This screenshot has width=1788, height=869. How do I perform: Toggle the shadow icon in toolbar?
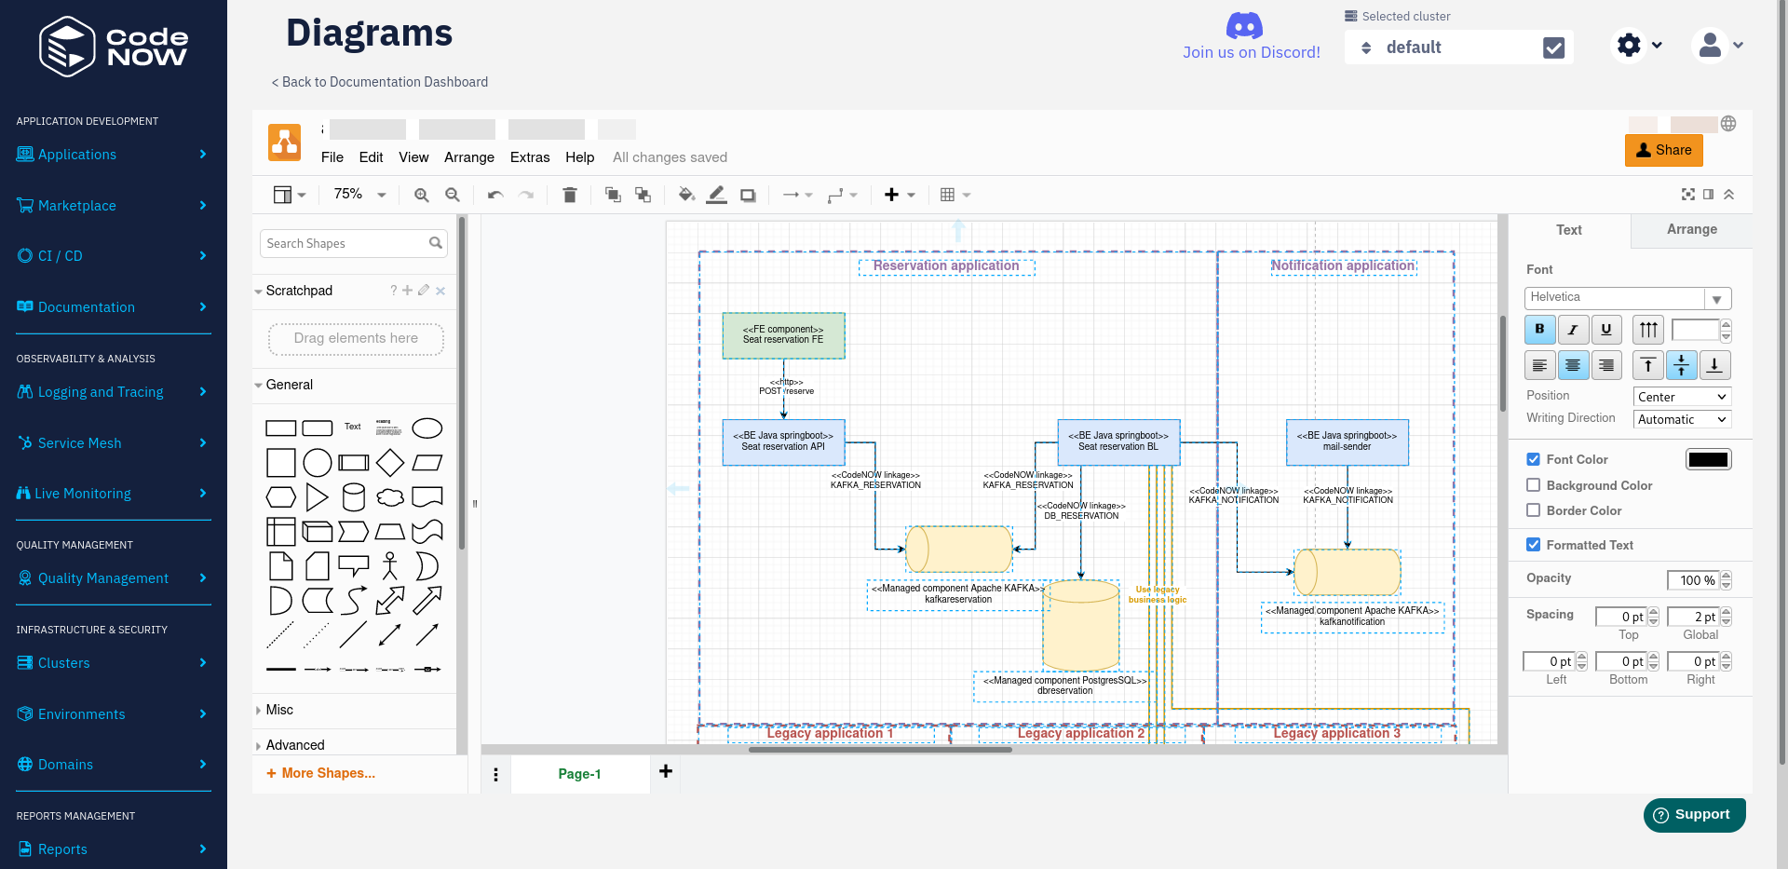click(748, 195)
